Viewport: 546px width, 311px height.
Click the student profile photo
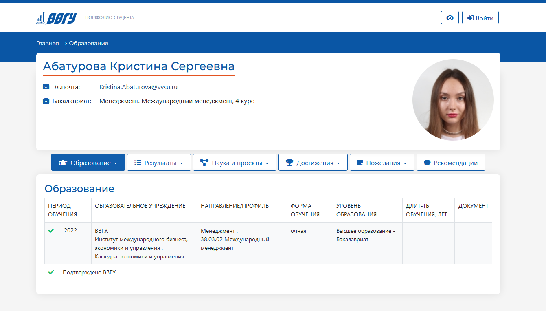(453, 100)
